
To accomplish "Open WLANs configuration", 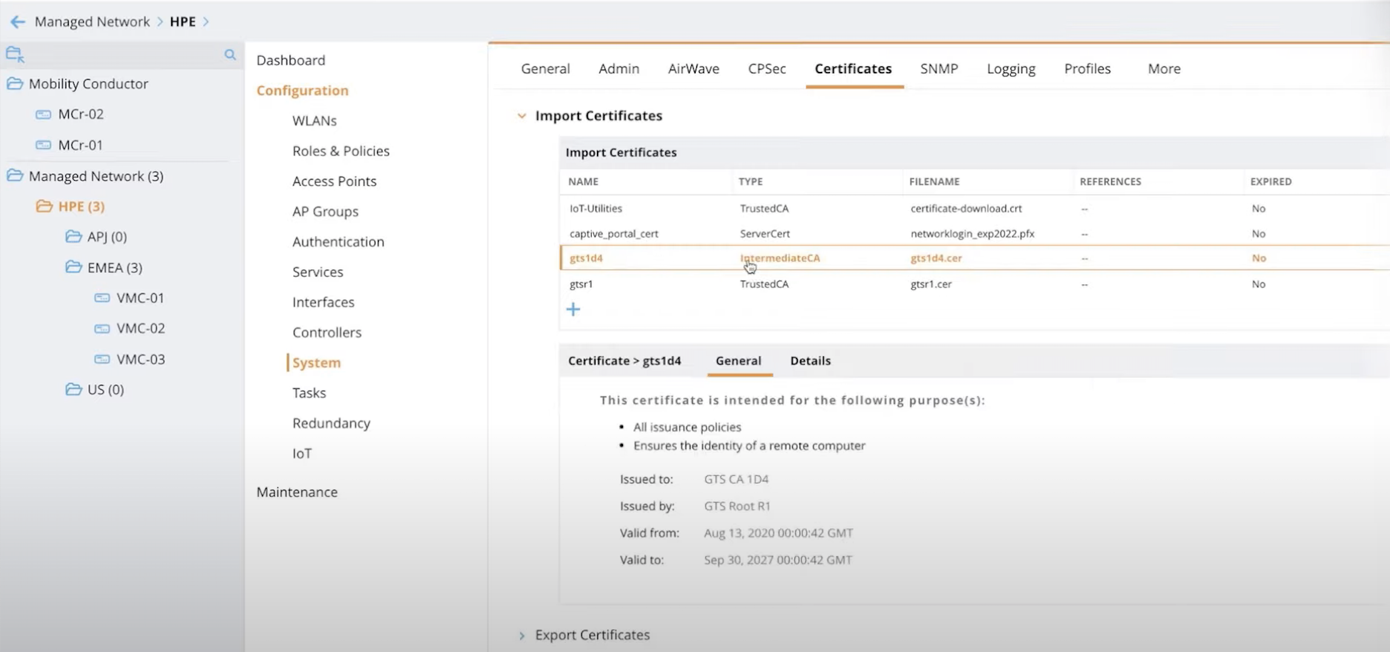I will (x=314, y=121).
